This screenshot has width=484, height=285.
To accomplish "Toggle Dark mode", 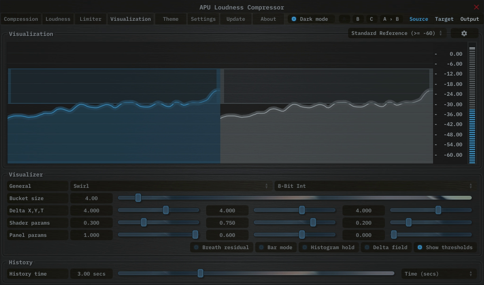I will (x=311, y=19).
